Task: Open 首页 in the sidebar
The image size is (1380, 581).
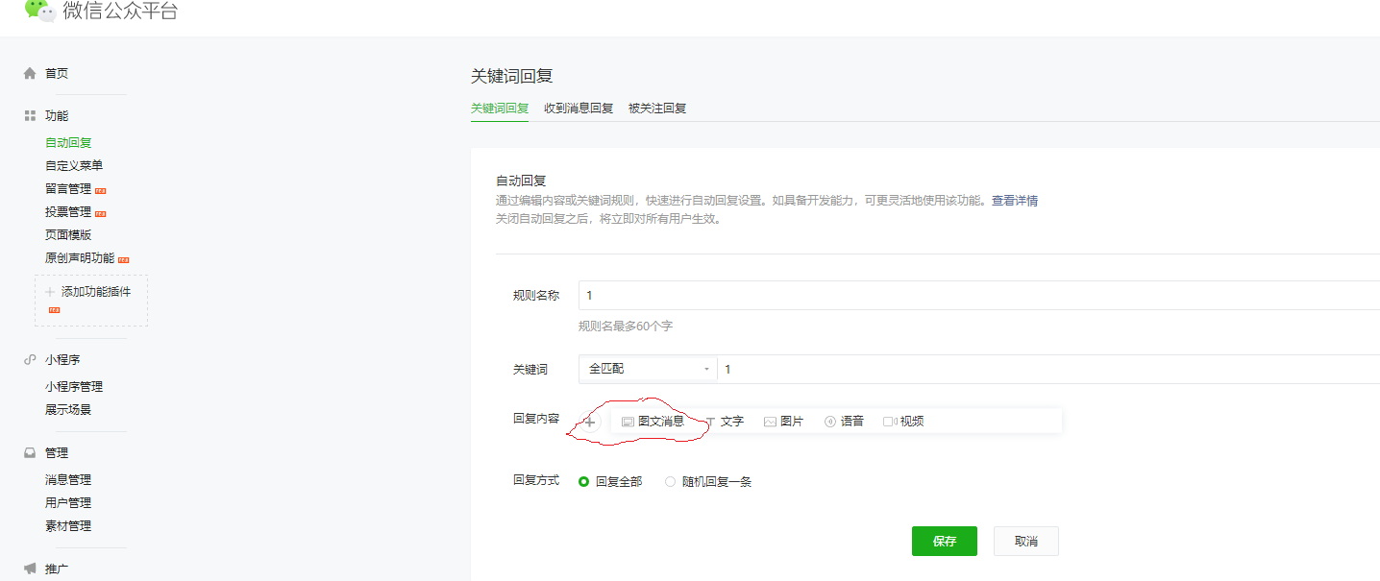Action: 57,73
